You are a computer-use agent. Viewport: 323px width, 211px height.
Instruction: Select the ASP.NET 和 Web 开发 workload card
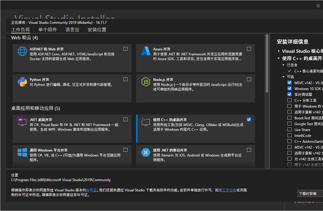(72, 58)
